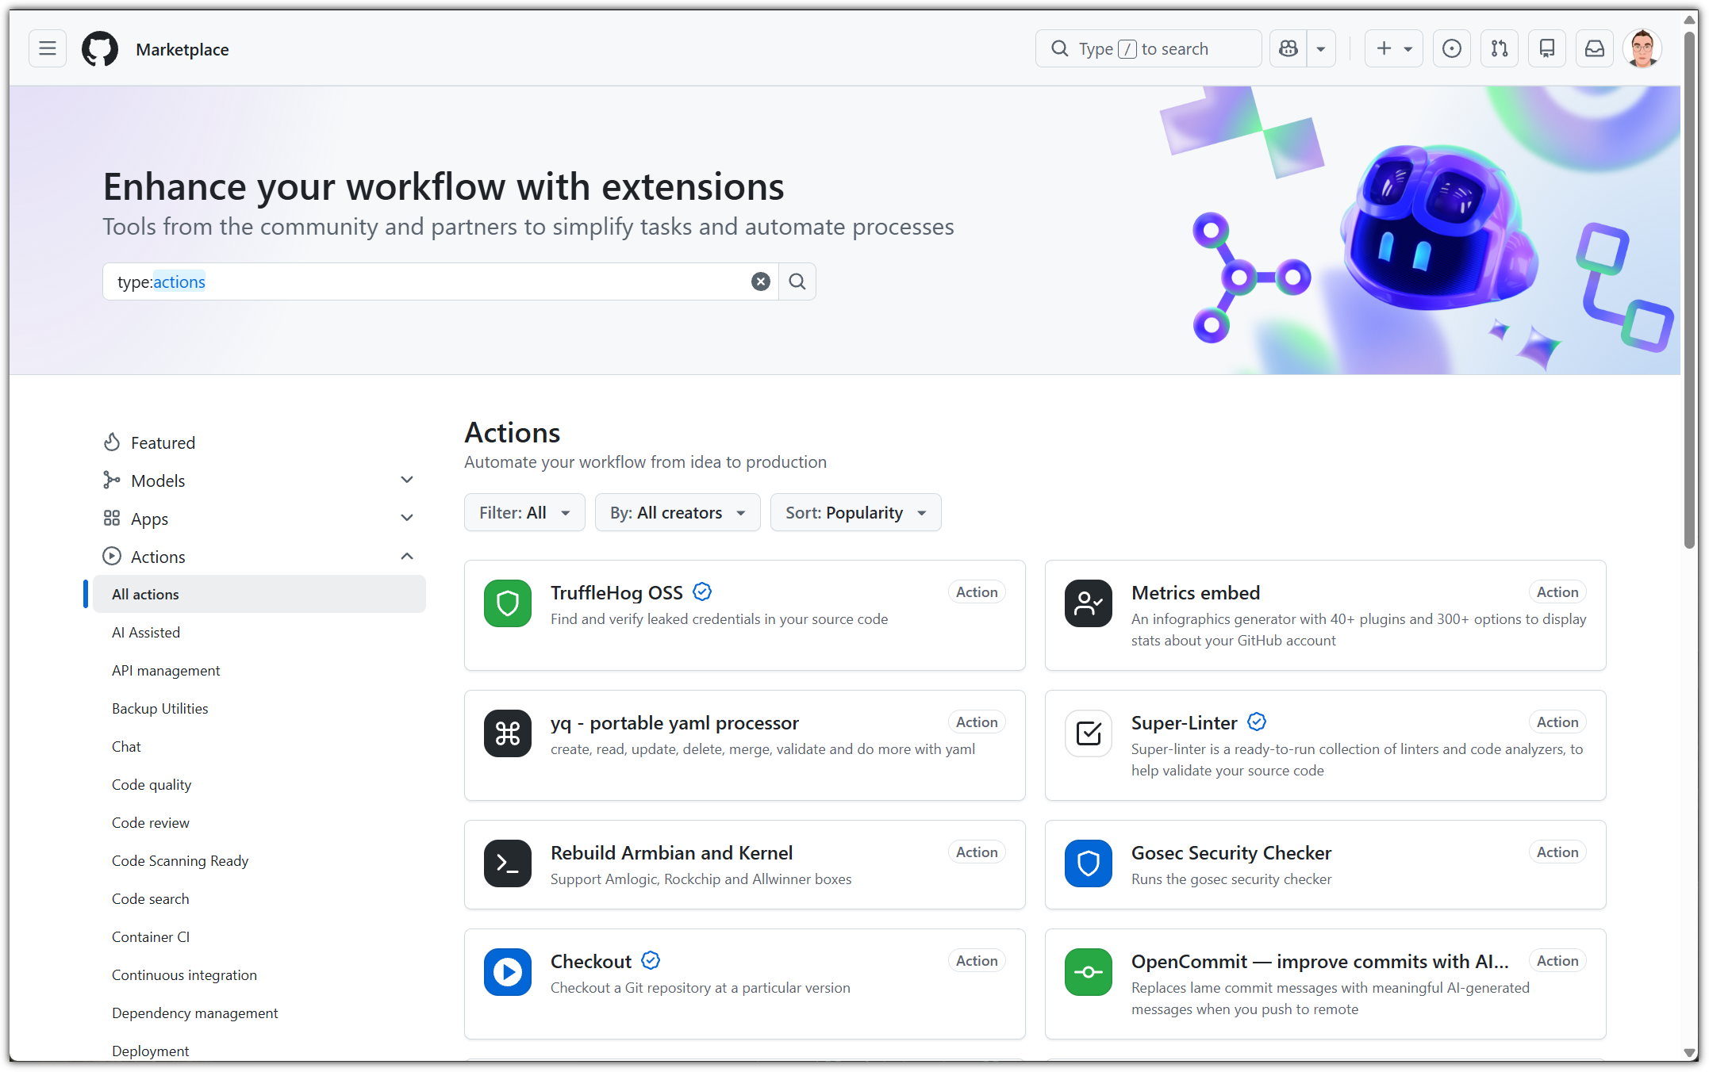Image resolution: width=1709 pixels, height=1072 pixels.
Task: Open the user avatar menu
Action: point(1642,49)
